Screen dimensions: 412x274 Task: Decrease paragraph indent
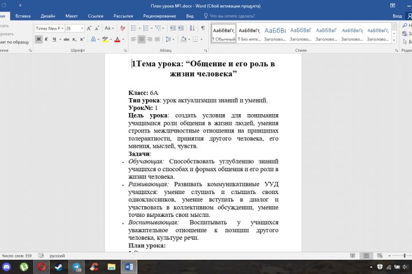tap(173, 28)
